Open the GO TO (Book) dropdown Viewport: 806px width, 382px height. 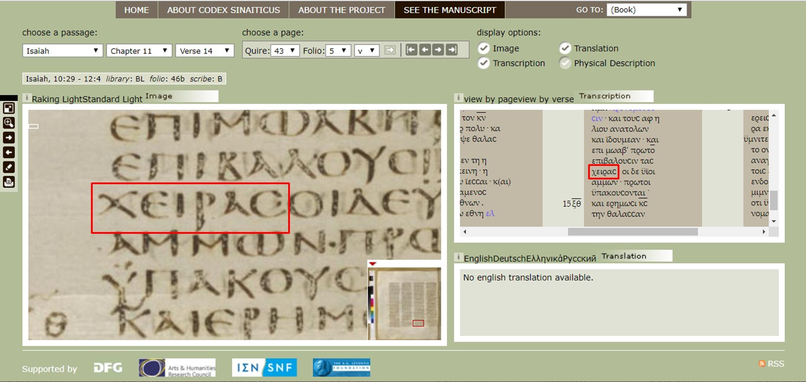click(x=646, y=10)
